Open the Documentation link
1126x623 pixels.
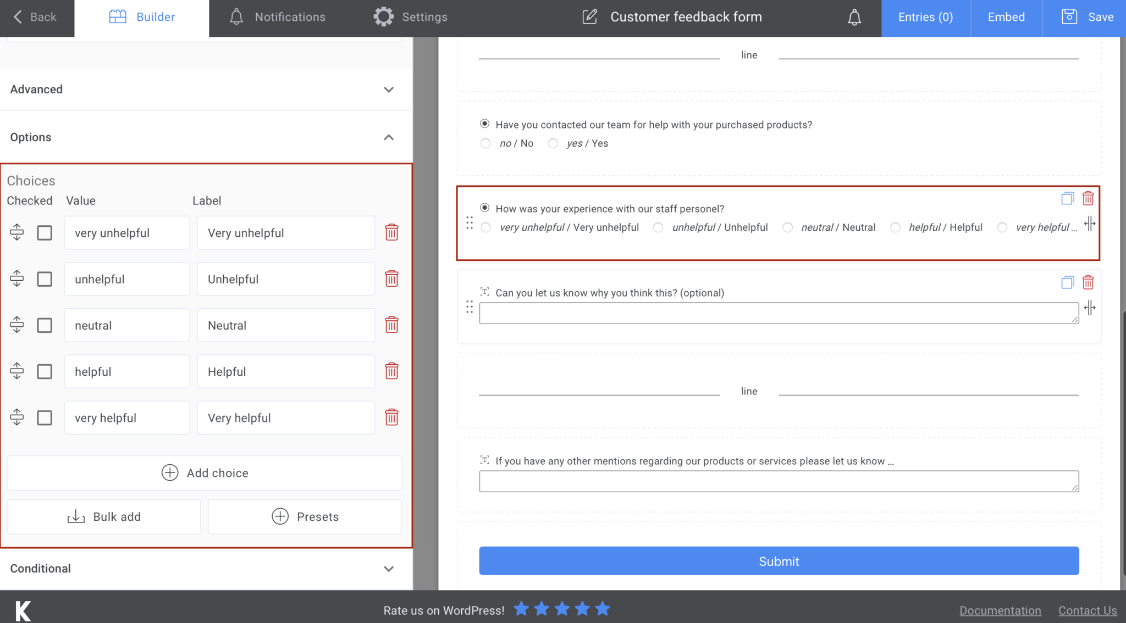point(1000,610)
